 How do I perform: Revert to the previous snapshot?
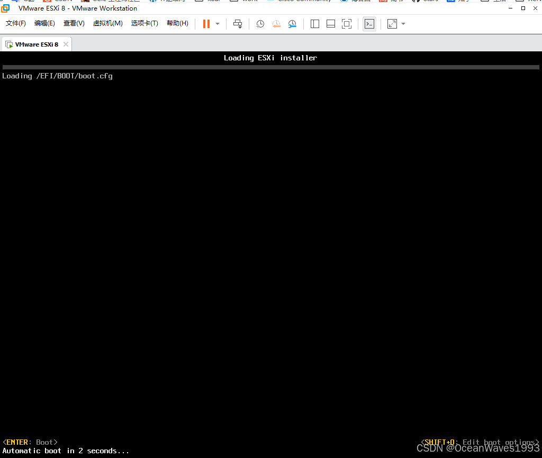click(276, 24)
